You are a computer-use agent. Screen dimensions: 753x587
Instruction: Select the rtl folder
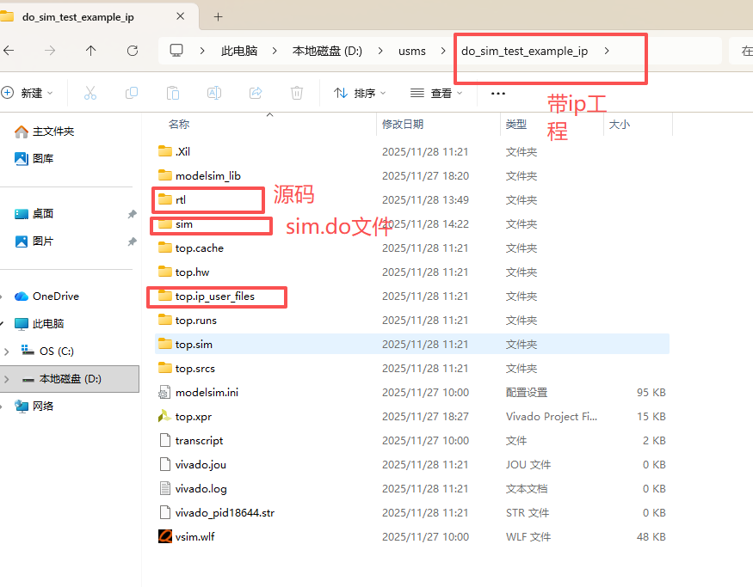[x=412, y=200]
